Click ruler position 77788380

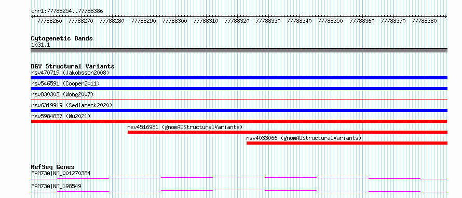click(x=424, y=21)
